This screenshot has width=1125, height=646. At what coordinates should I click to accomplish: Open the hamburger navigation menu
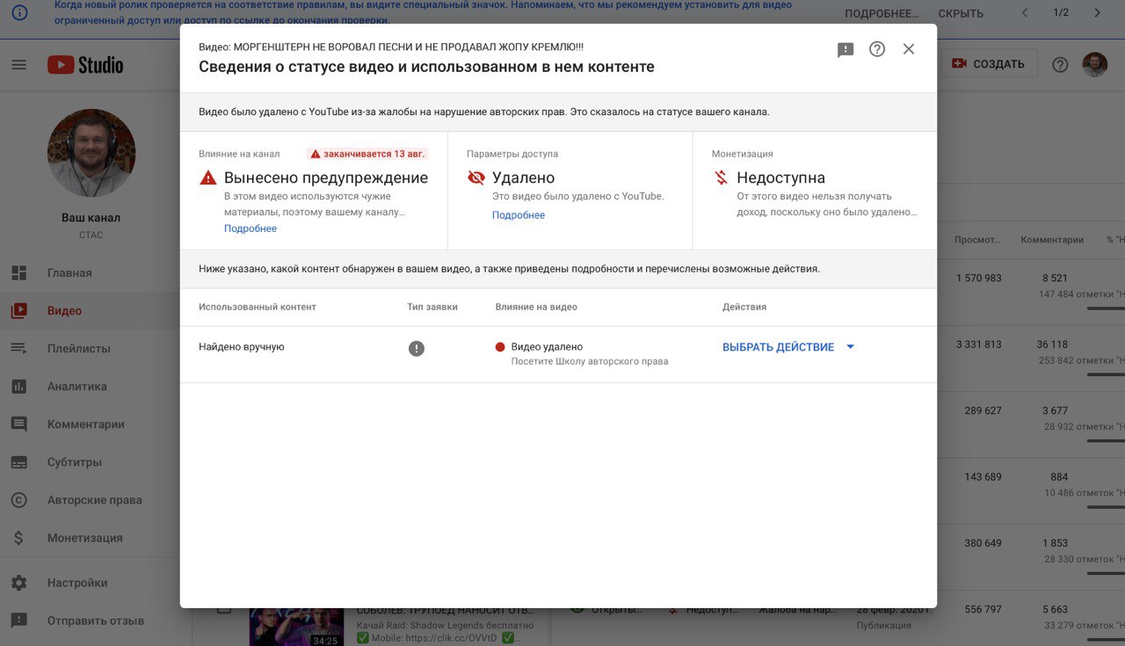click(x=19, y=65)
